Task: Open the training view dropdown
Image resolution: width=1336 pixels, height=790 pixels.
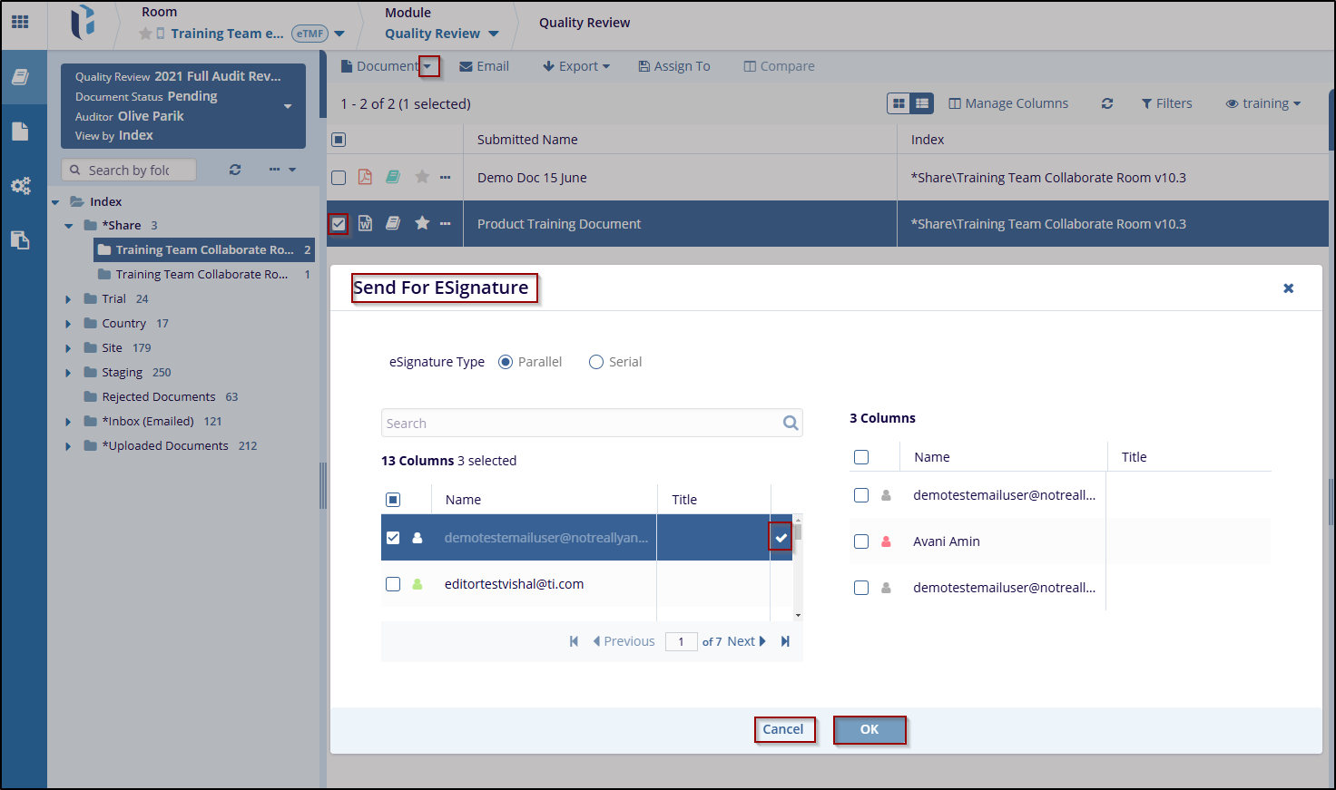Action: (1263, 103)
